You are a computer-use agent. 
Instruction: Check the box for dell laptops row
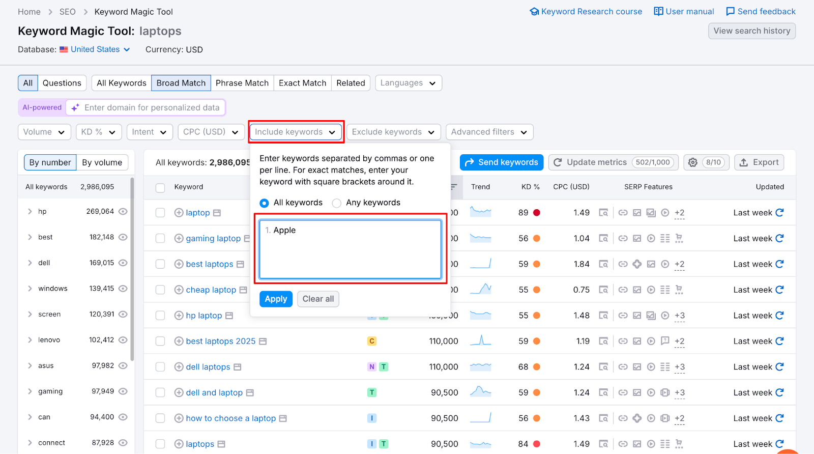(x=160, y=367)
